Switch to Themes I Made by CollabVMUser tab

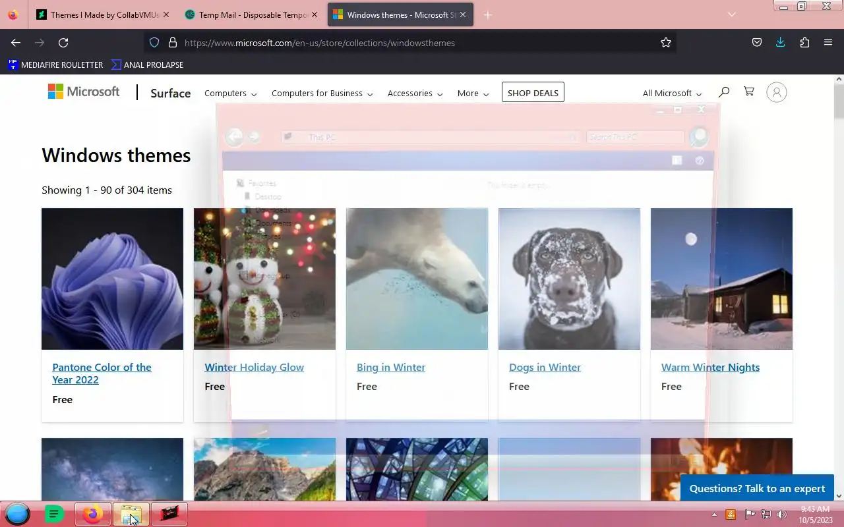tap(102, 14)
